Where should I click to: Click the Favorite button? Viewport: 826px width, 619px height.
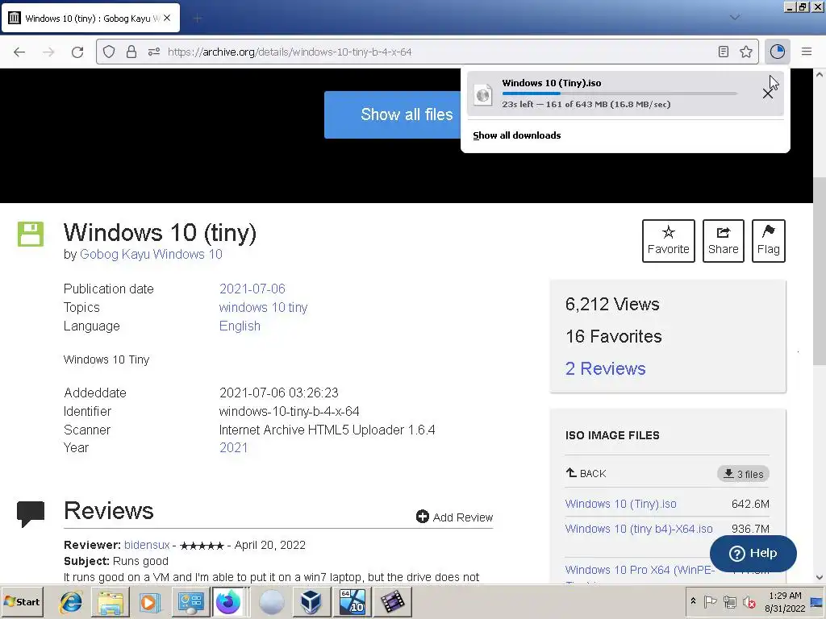tap(669, 241)
